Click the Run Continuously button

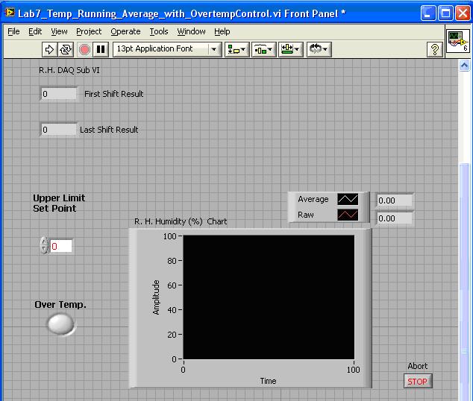pos(66,49)
